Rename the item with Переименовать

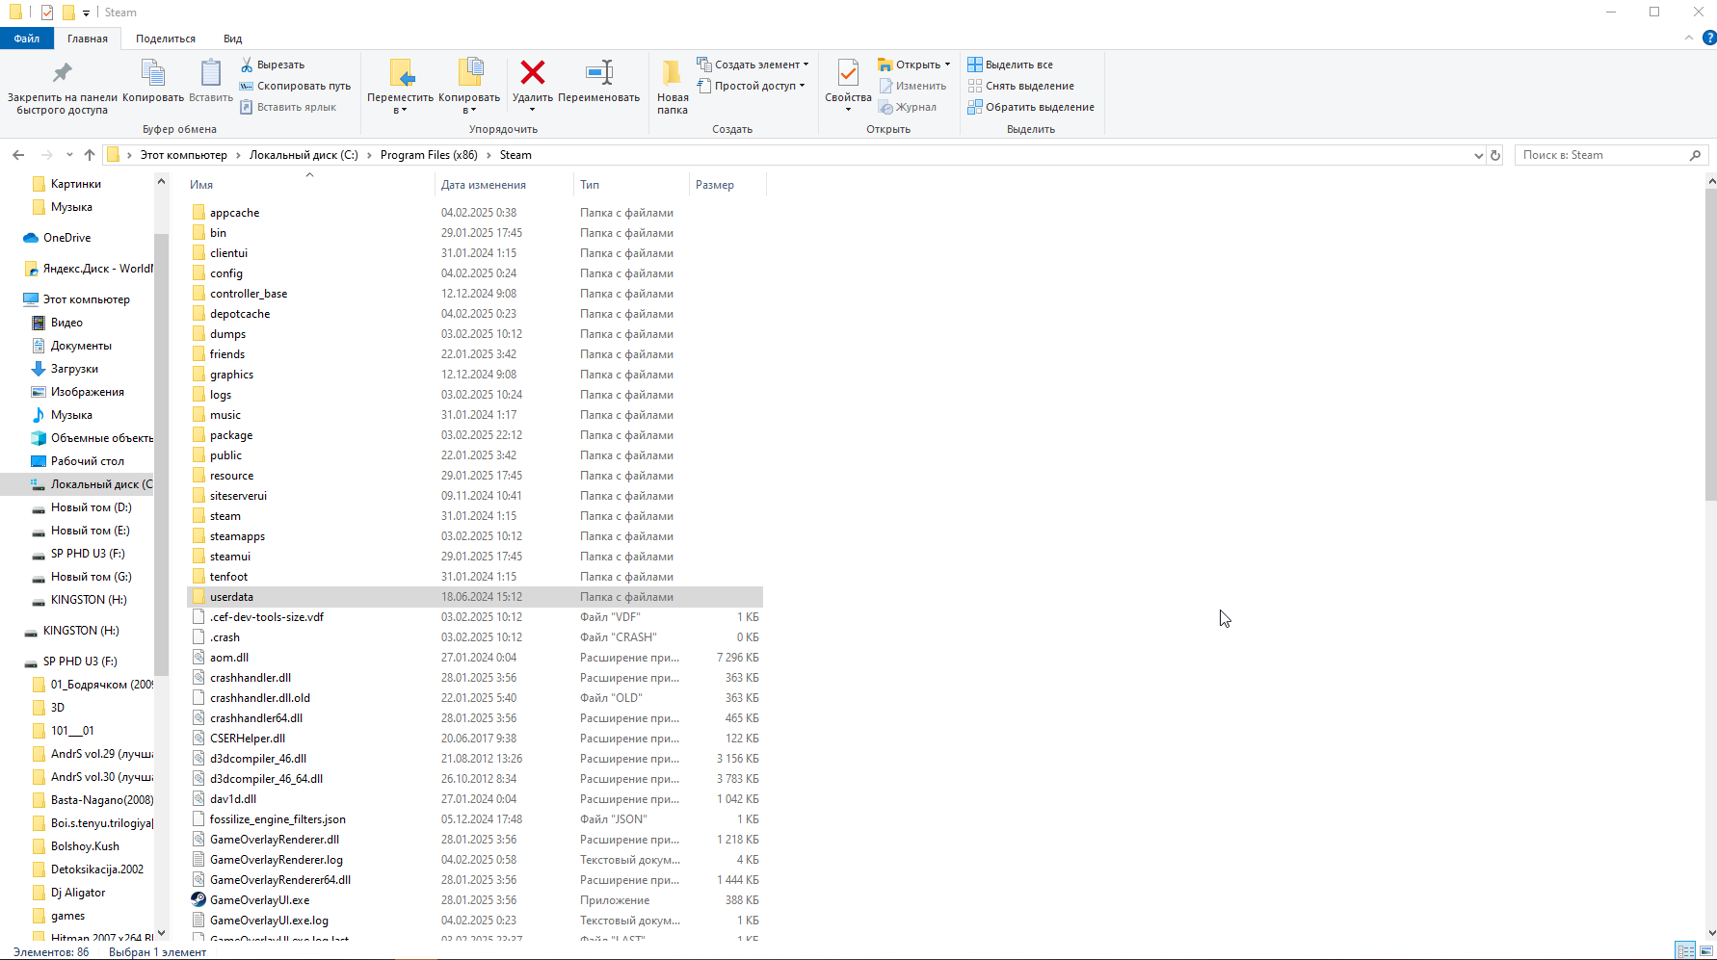[598, 81]
